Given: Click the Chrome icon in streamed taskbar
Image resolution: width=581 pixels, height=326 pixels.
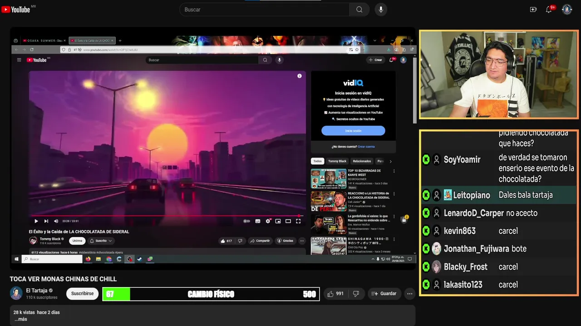Looking at the screenshot, I should 109,259.
